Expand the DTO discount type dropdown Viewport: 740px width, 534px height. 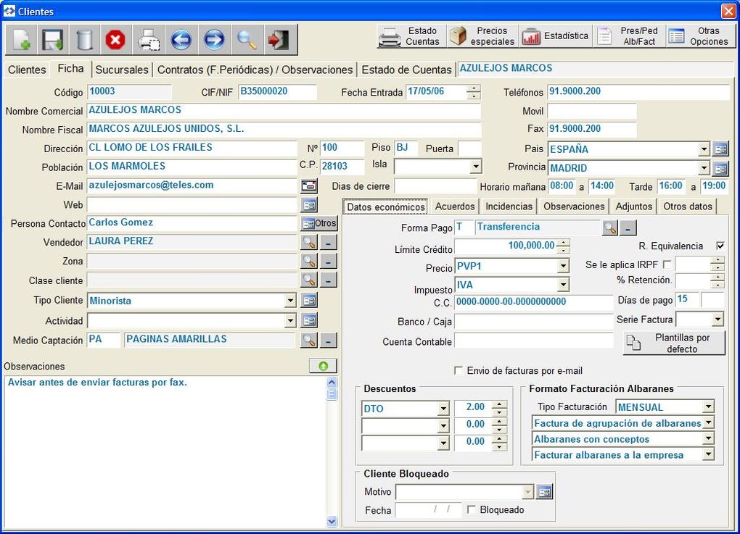(x=443, y=408)
